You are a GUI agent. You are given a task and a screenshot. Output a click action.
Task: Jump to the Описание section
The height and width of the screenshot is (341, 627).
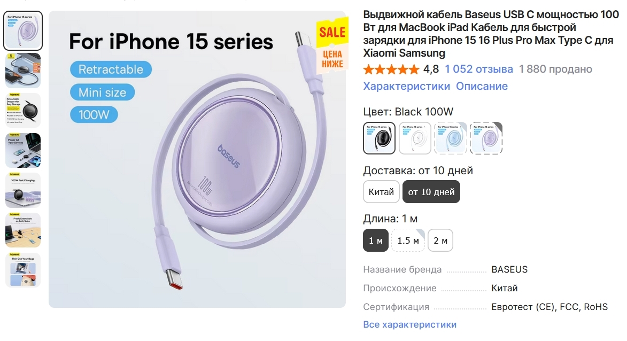pos(482,86)
